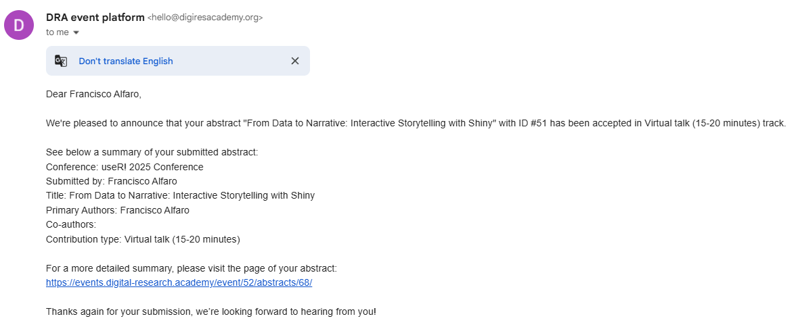This screenshot has height=327, width=798.
Task: Click the 'Primary Authors' line
Action: coord(118,210)
